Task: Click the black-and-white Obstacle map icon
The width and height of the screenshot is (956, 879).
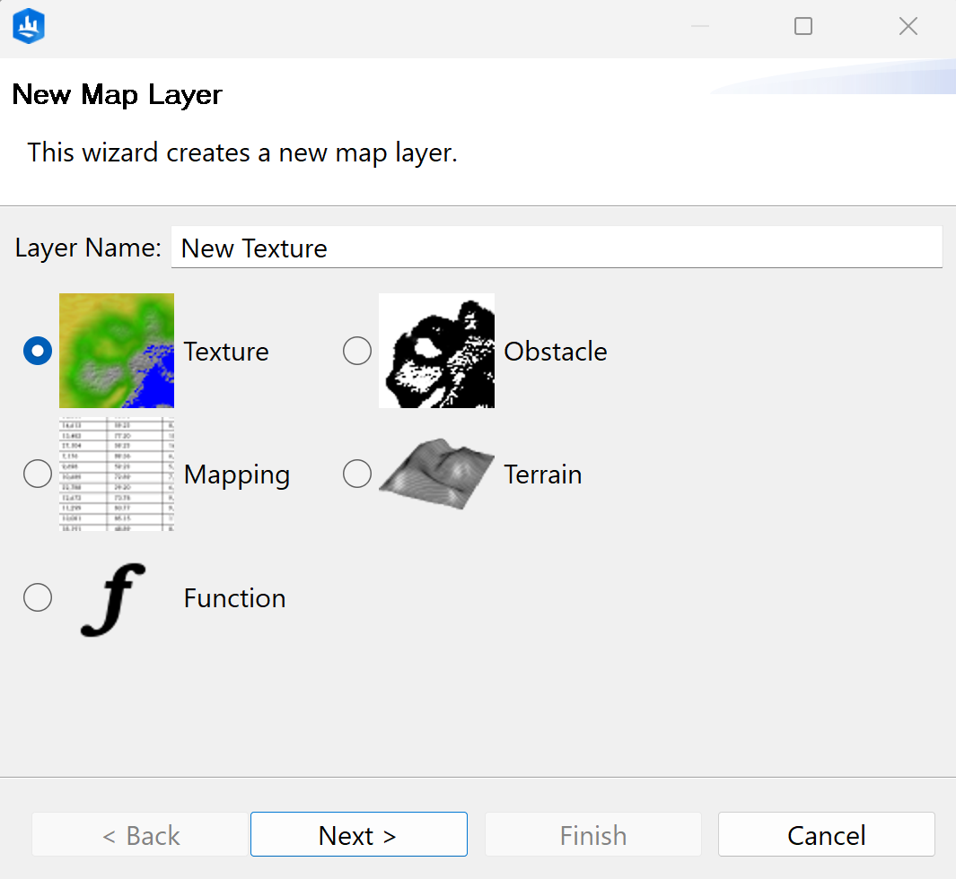Action: (x=436, y=350)
